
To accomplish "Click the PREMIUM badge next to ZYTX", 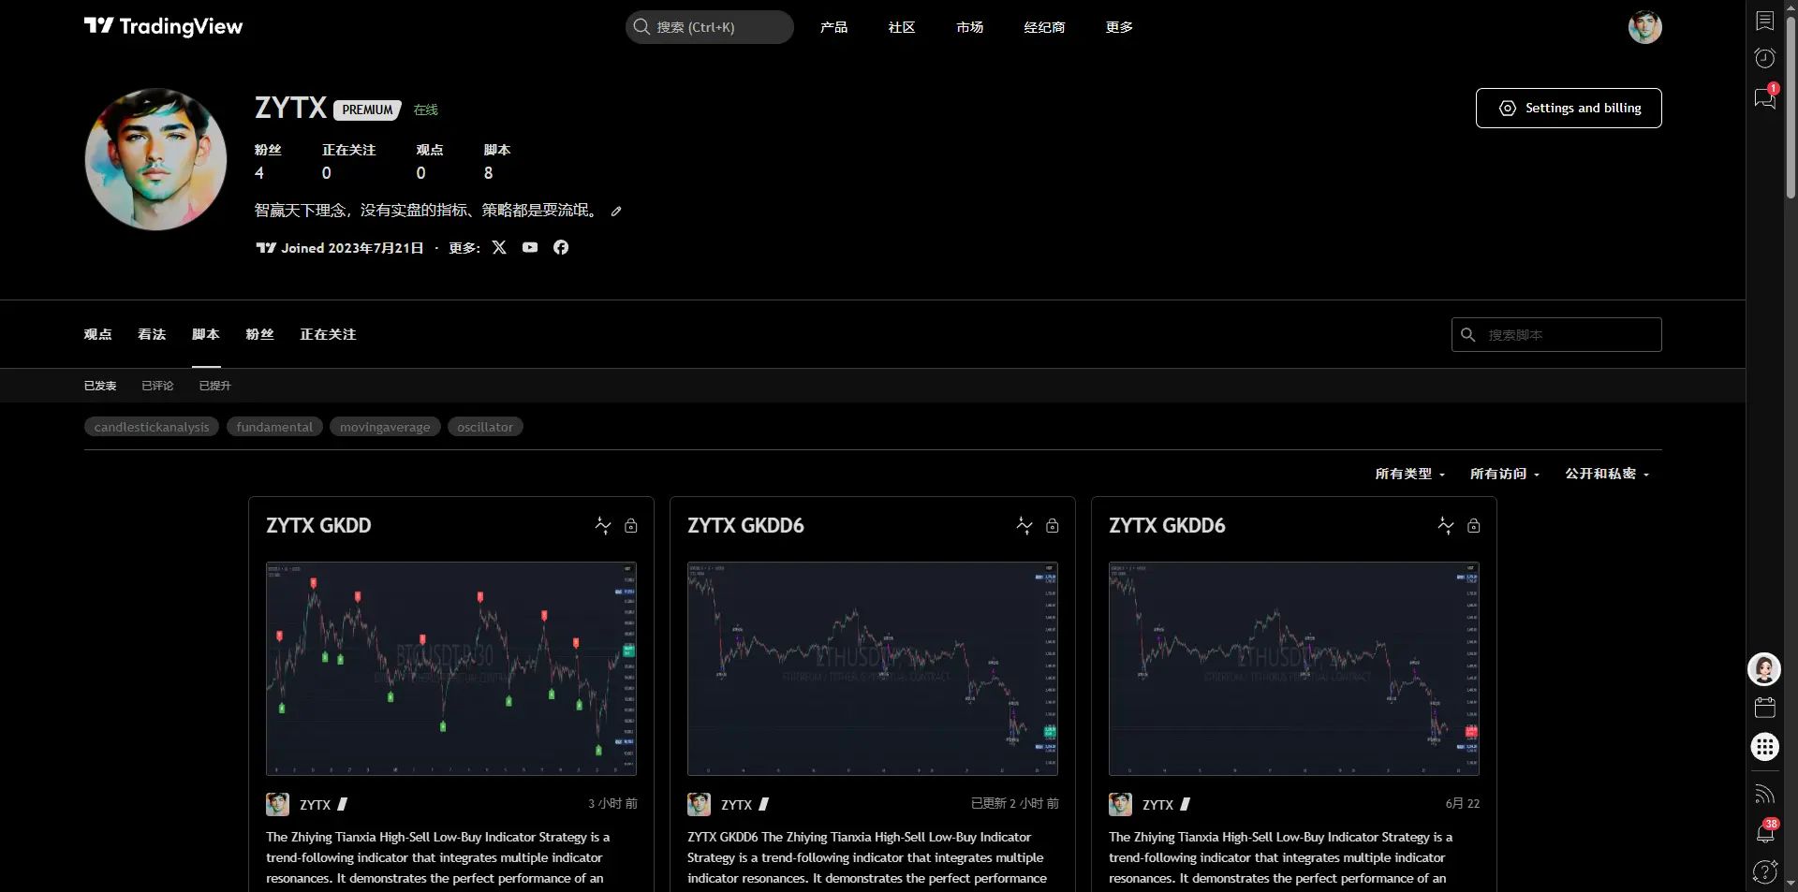I will pos(367,110).
